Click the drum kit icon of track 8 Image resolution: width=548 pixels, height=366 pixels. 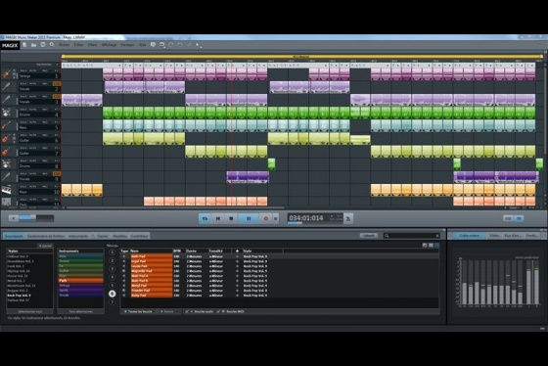[6, 164]
